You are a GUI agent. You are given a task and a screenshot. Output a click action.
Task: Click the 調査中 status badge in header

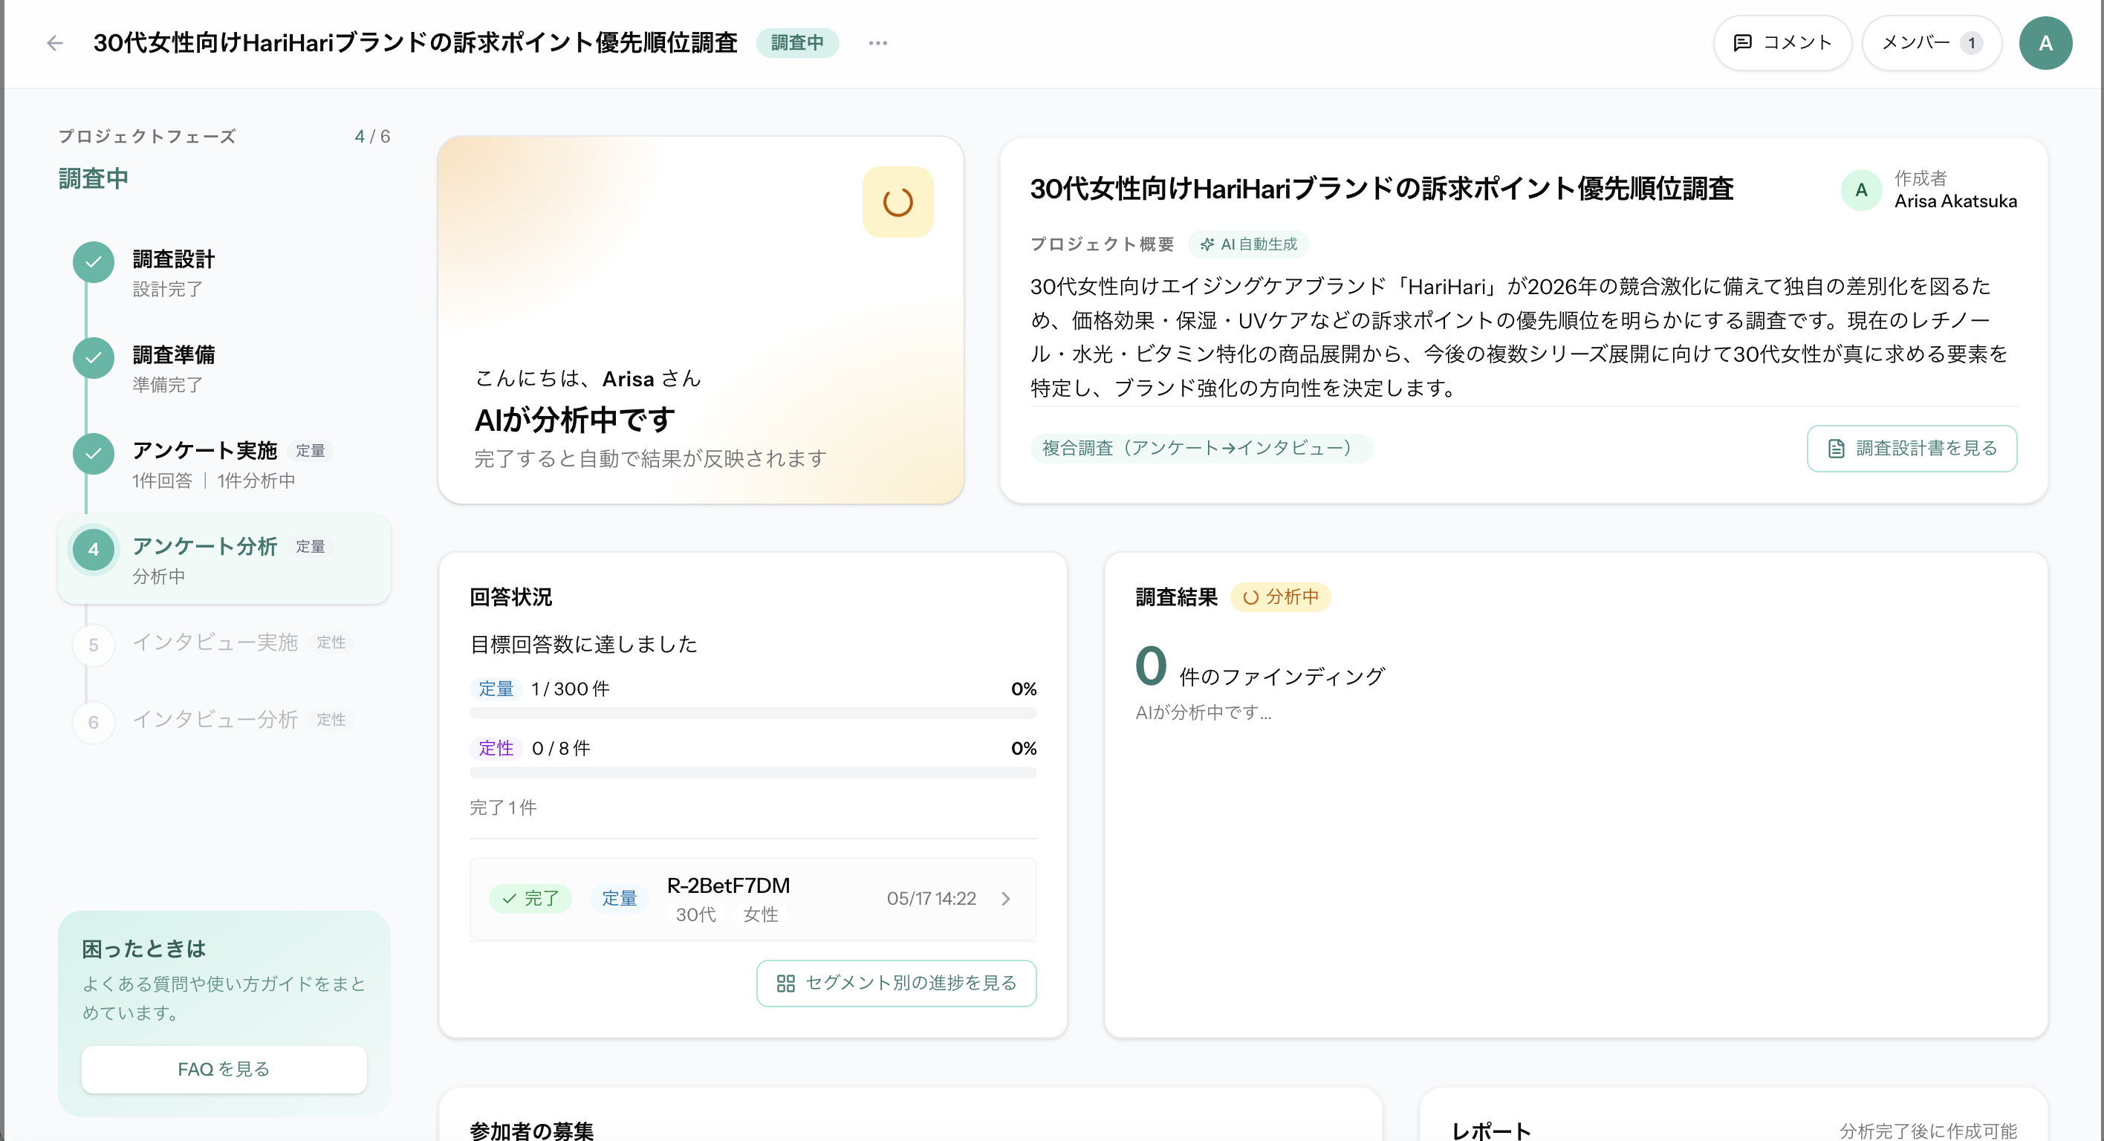click(797, 42)
